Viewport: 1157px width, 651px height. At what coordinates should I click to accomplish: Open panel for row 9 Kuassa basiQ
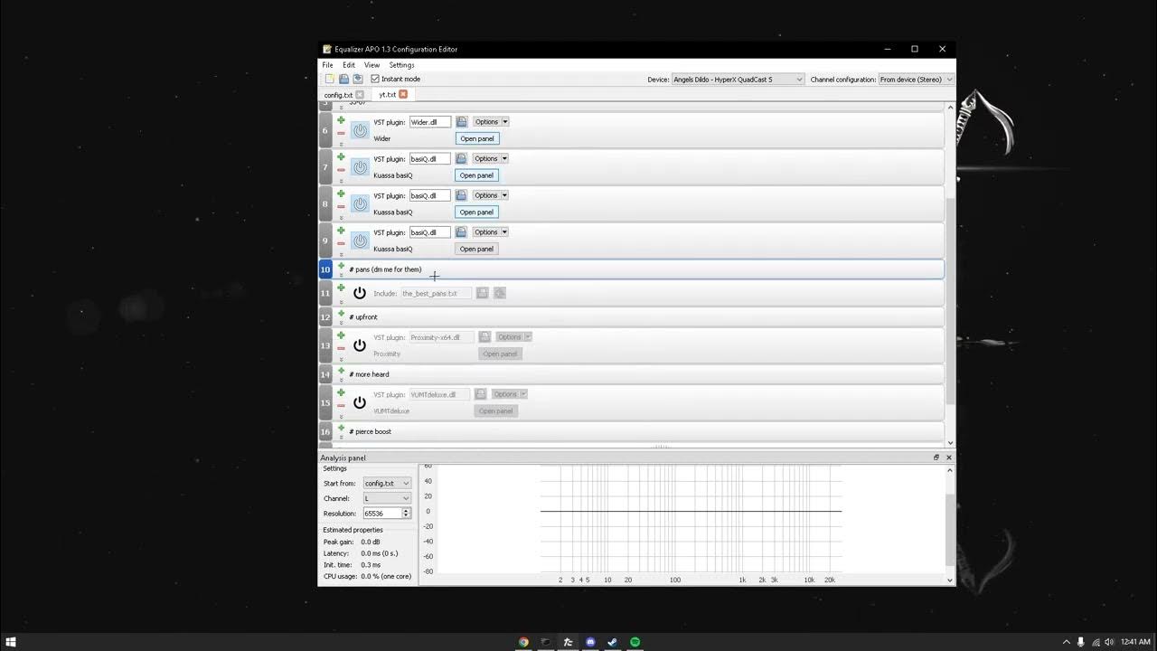tap(476, 250)
